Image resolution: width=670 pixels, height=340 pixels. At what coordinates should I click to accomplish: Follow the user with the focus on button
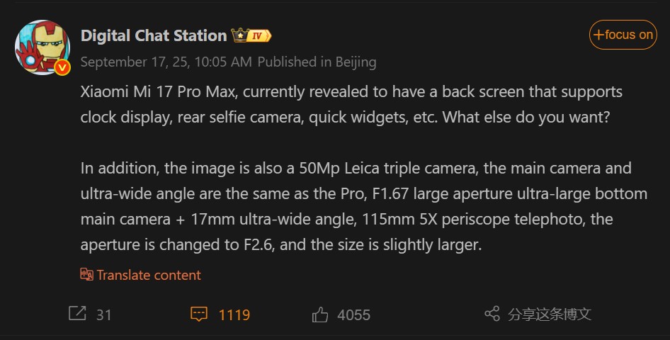point(623,35)
